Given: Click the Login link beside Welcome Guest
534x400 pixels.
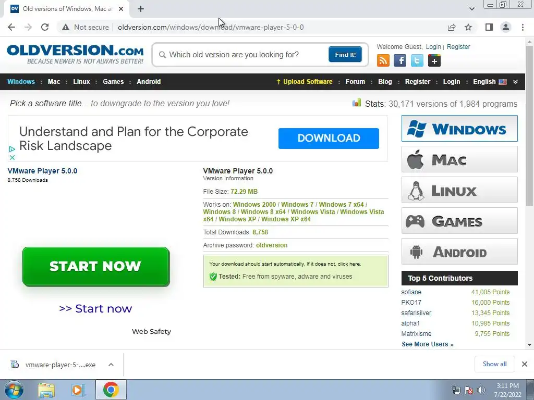Looking at the screenshot, I should click(x=433, y=47).
